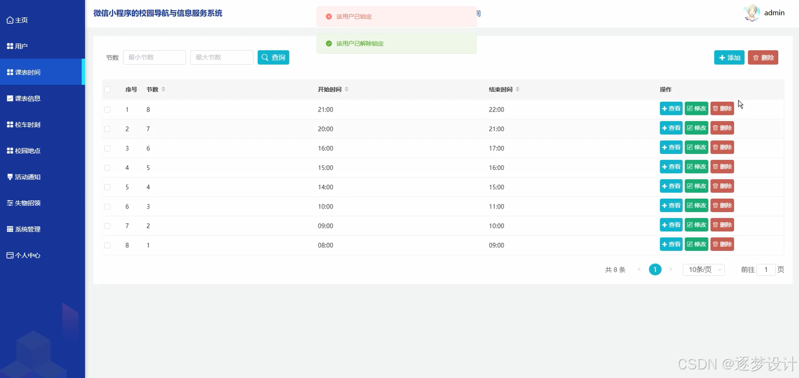Tick the checkbox for row 7 (09:00)
Viewport: 799px width, 378px height.
(107, 225)
